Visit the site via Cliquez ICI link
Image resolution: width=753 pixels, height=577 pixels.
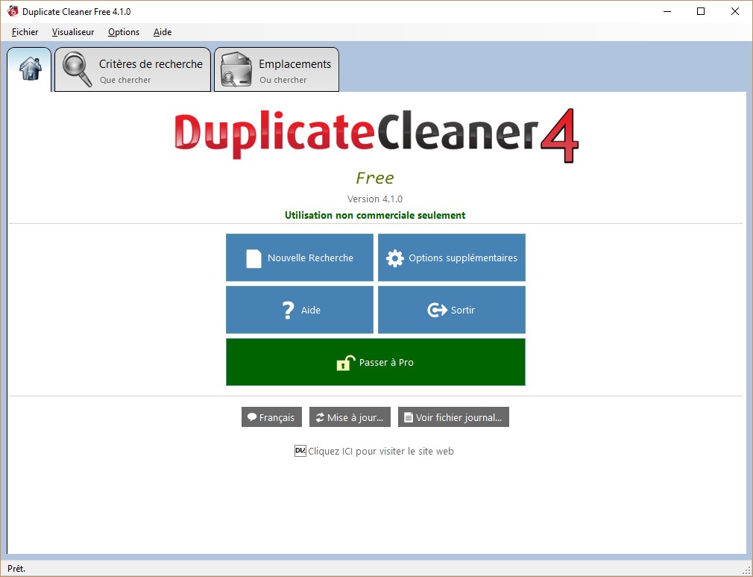click(x=380, y=452)
